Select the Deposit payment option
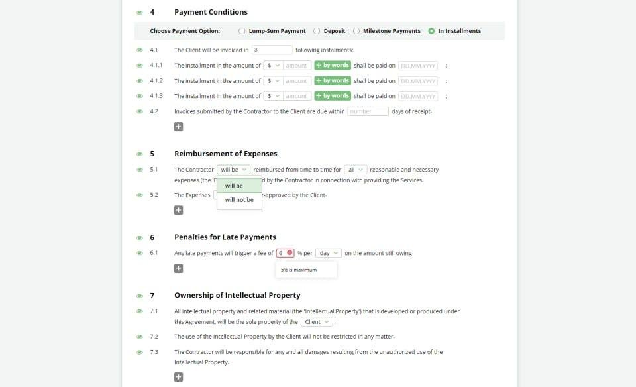 317,31
